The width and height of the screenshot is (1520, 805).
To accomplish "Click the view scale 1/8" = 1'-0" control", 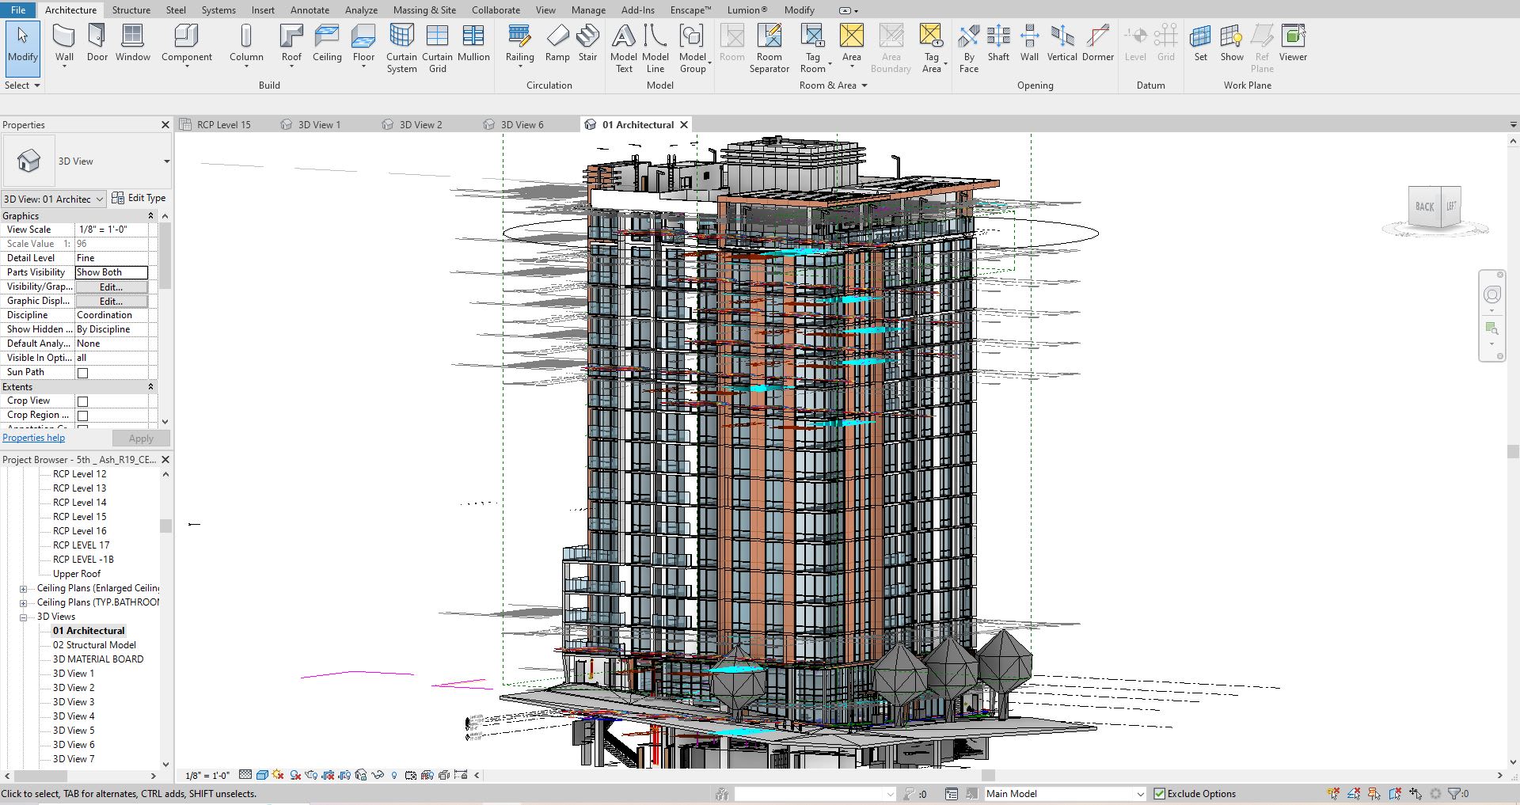I will [207, 776].
